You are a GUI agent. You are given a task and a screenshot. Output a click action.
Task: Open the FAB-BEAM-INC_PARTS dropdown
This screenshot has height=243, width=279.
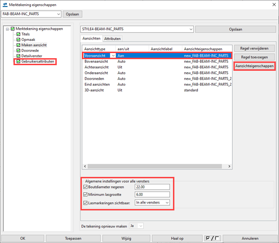pos(31,14)
